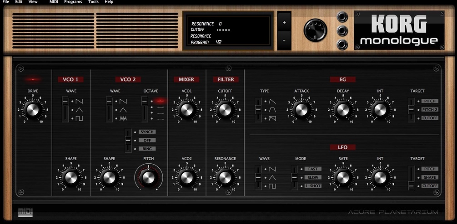Image resolution: width=457 pixels, height=224 pixels.
Task: Select VCO 2 triangle wave icon
Action: (x=123, y=110)
